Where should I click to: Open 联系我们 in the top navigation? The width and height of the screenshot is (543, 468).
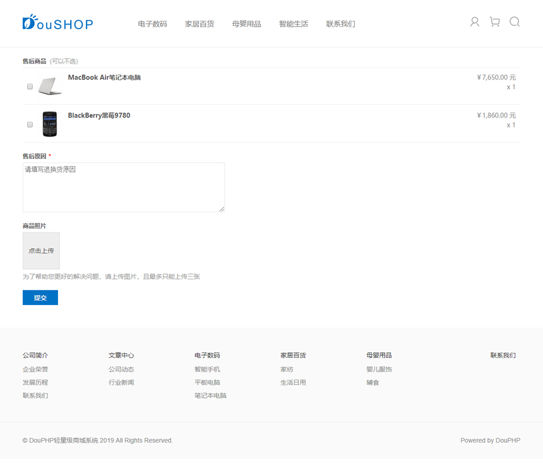341,24
